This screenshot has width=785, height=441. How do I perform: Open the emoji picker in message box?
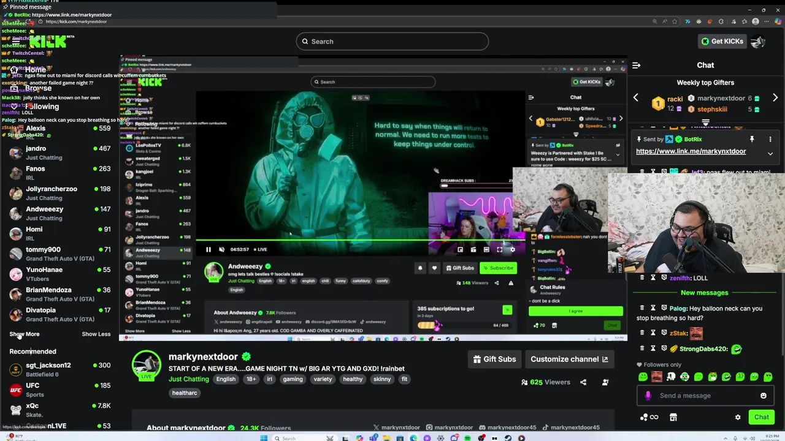click(764, 396)
